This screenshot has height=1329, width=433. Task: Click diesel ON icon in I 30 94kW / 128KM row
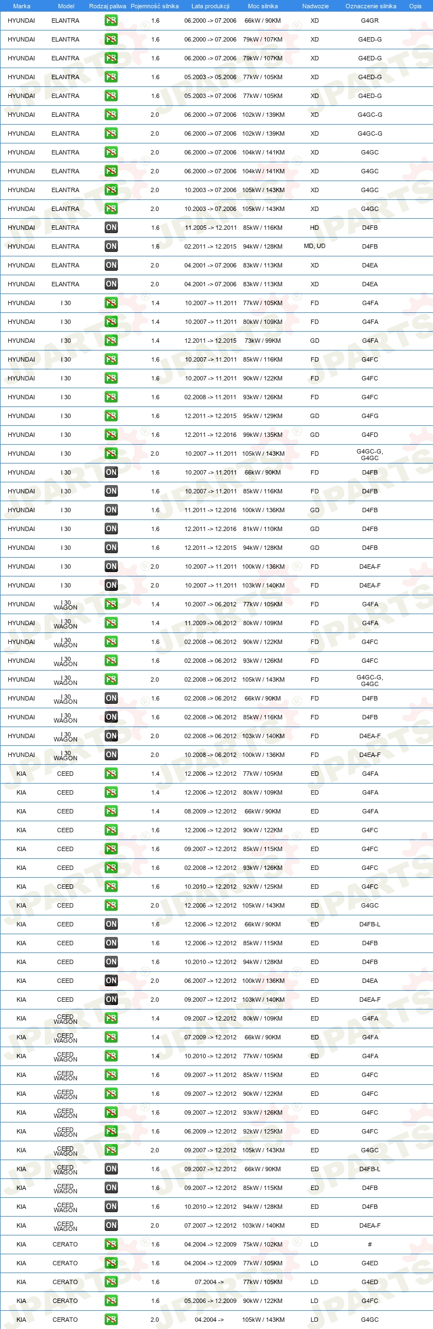click(x=111, y=548)
